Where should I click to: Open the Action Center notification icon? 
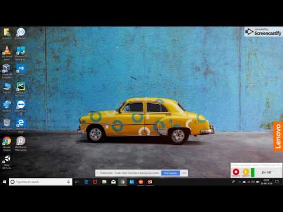pos(277,182)
